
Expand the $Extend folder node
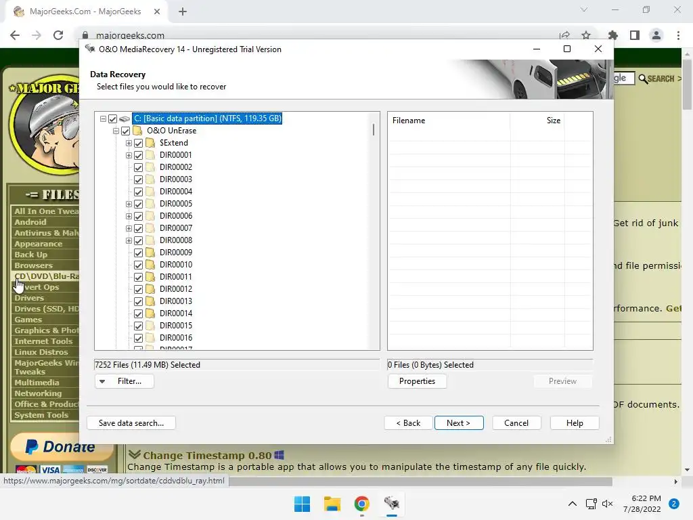[x=129, y=144]
